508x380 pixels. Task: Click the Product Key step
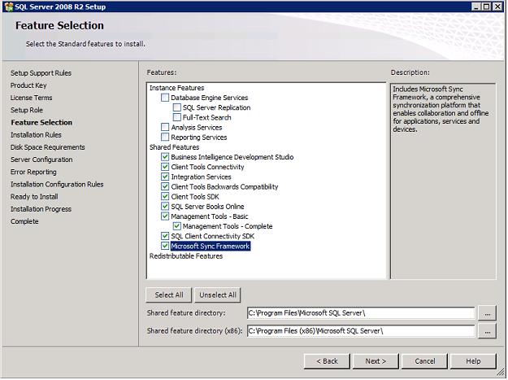(x=28, y=85)
